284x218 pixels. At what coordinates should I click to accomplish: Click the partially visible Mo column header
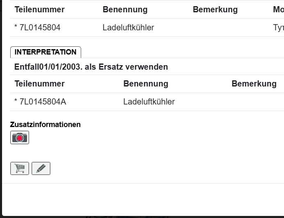[278, 10]
